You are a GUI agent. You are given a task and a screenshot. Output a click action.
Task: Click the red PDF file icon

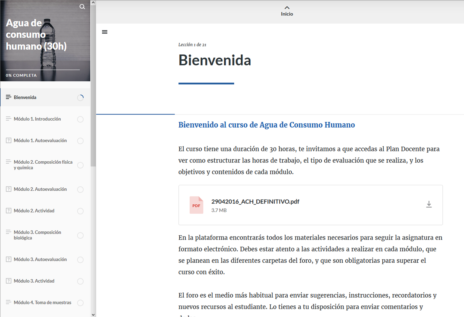coord(196,205)
